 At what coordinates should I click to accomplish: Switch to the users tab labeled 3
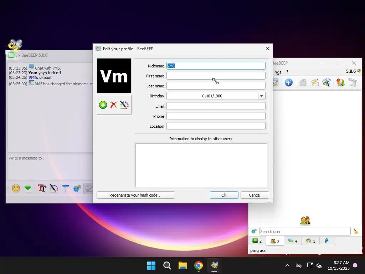[x=275, y=241]
